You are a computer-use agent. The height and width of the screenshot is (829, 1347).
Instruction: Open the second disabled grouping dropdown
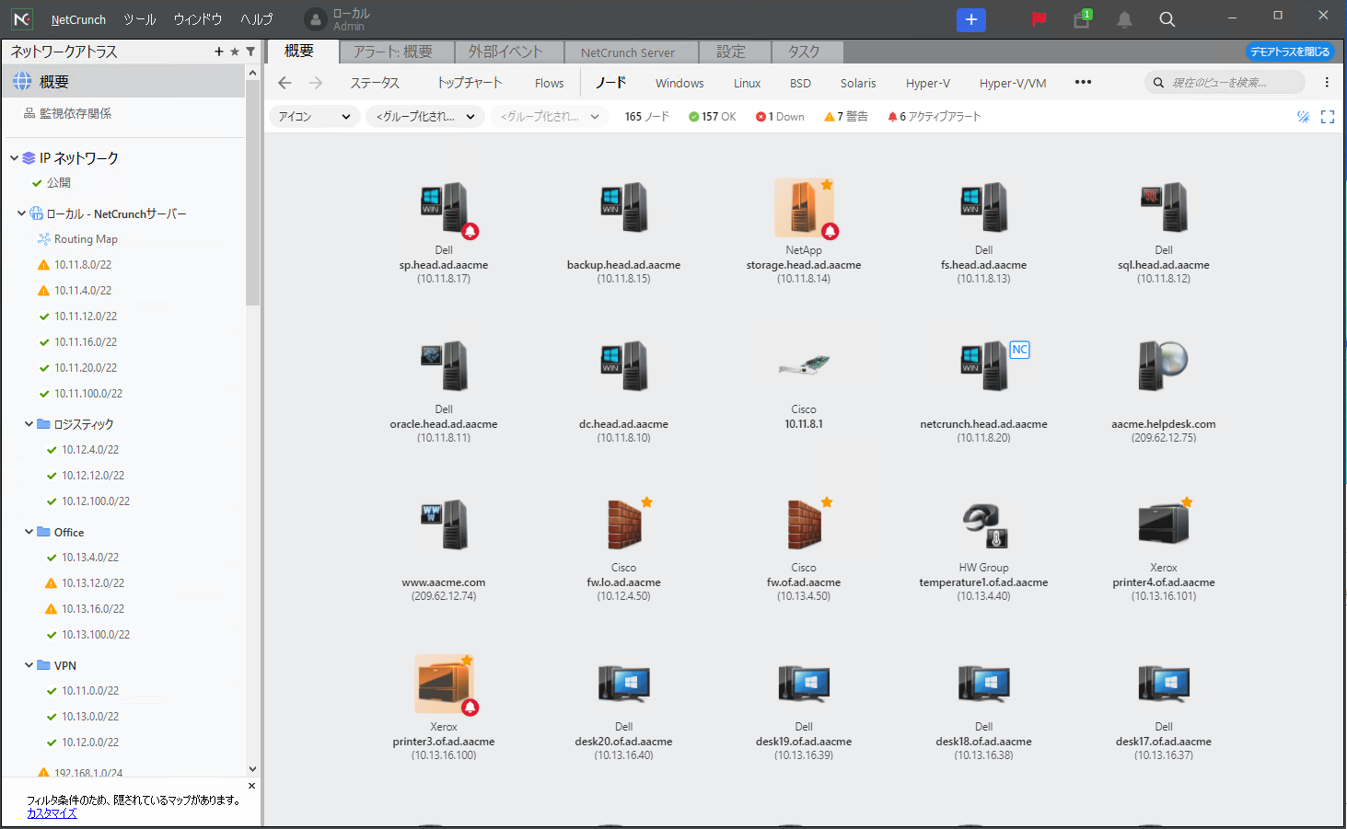point(550,117)
